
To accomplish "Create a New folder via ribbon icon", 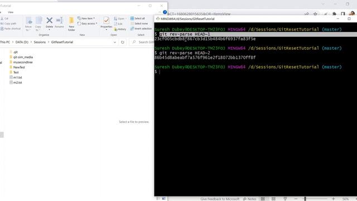I will tap(71, 21).
